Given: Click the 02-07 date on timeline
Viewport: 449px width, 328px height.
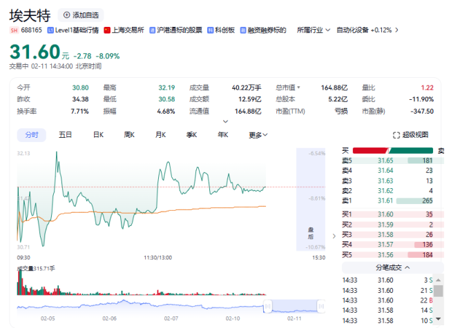Looking at the screenshot, I should [171, 318].
